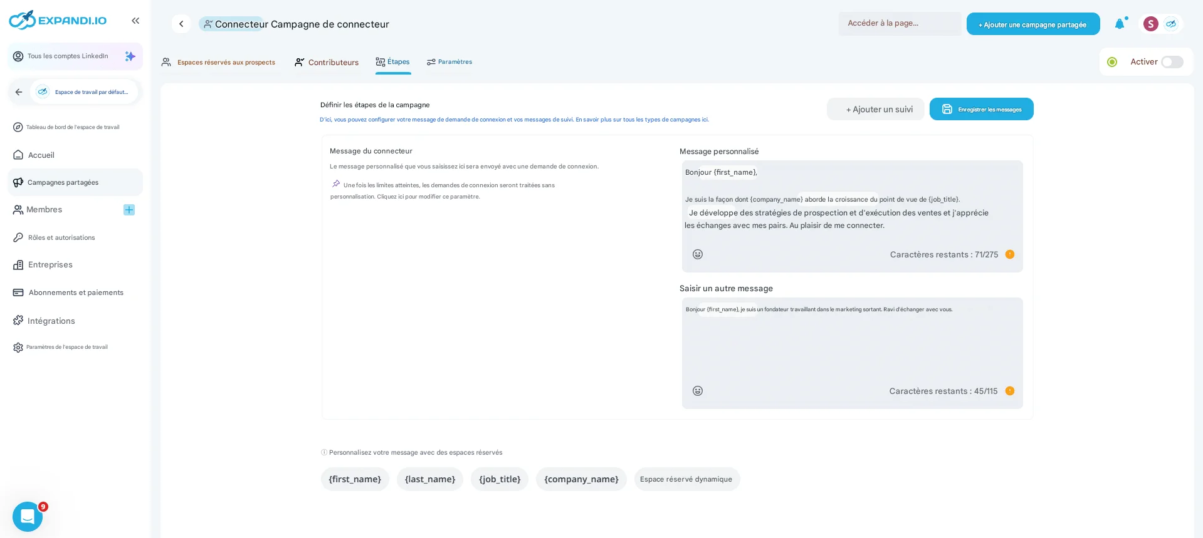Viewport: 1203px width, 538px height.
Task: Collapse the sidebar with double chevron
Action: click(x=135, y=21)
